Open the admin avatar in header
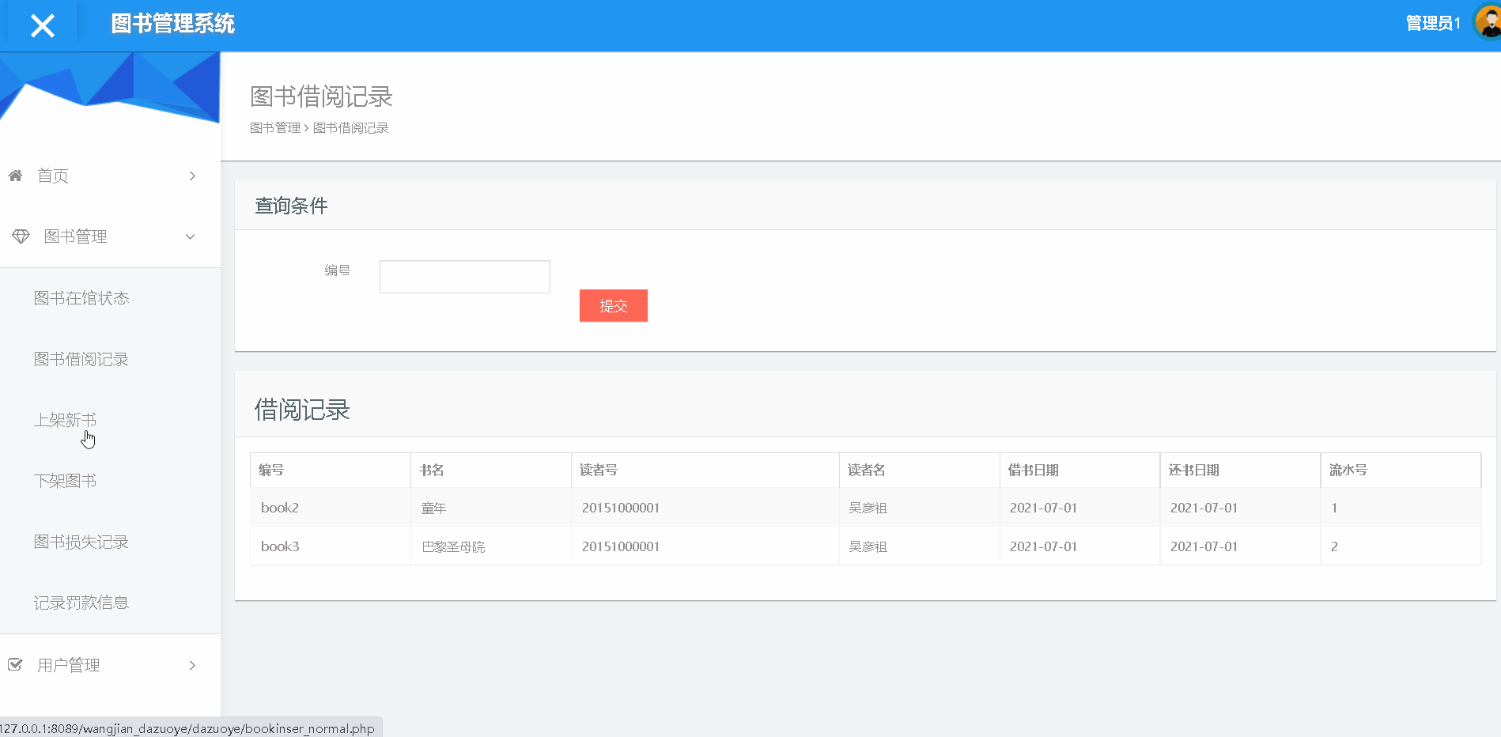Viewport: 1501px width, 737px height. (x=1488, y=22)
